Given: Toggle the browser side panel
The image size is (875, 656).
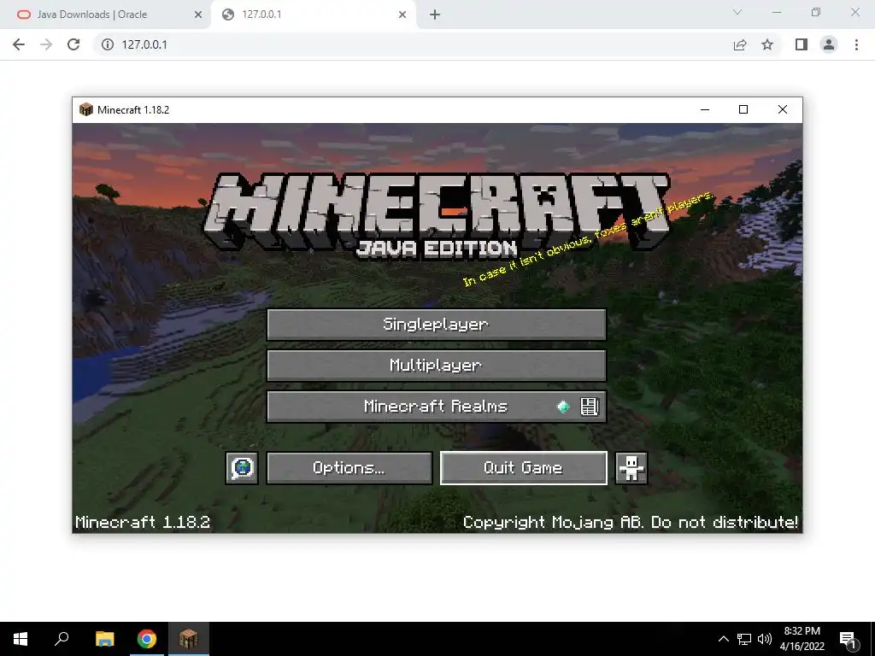Looking at the screenshot, I should (x=802, y=44).
